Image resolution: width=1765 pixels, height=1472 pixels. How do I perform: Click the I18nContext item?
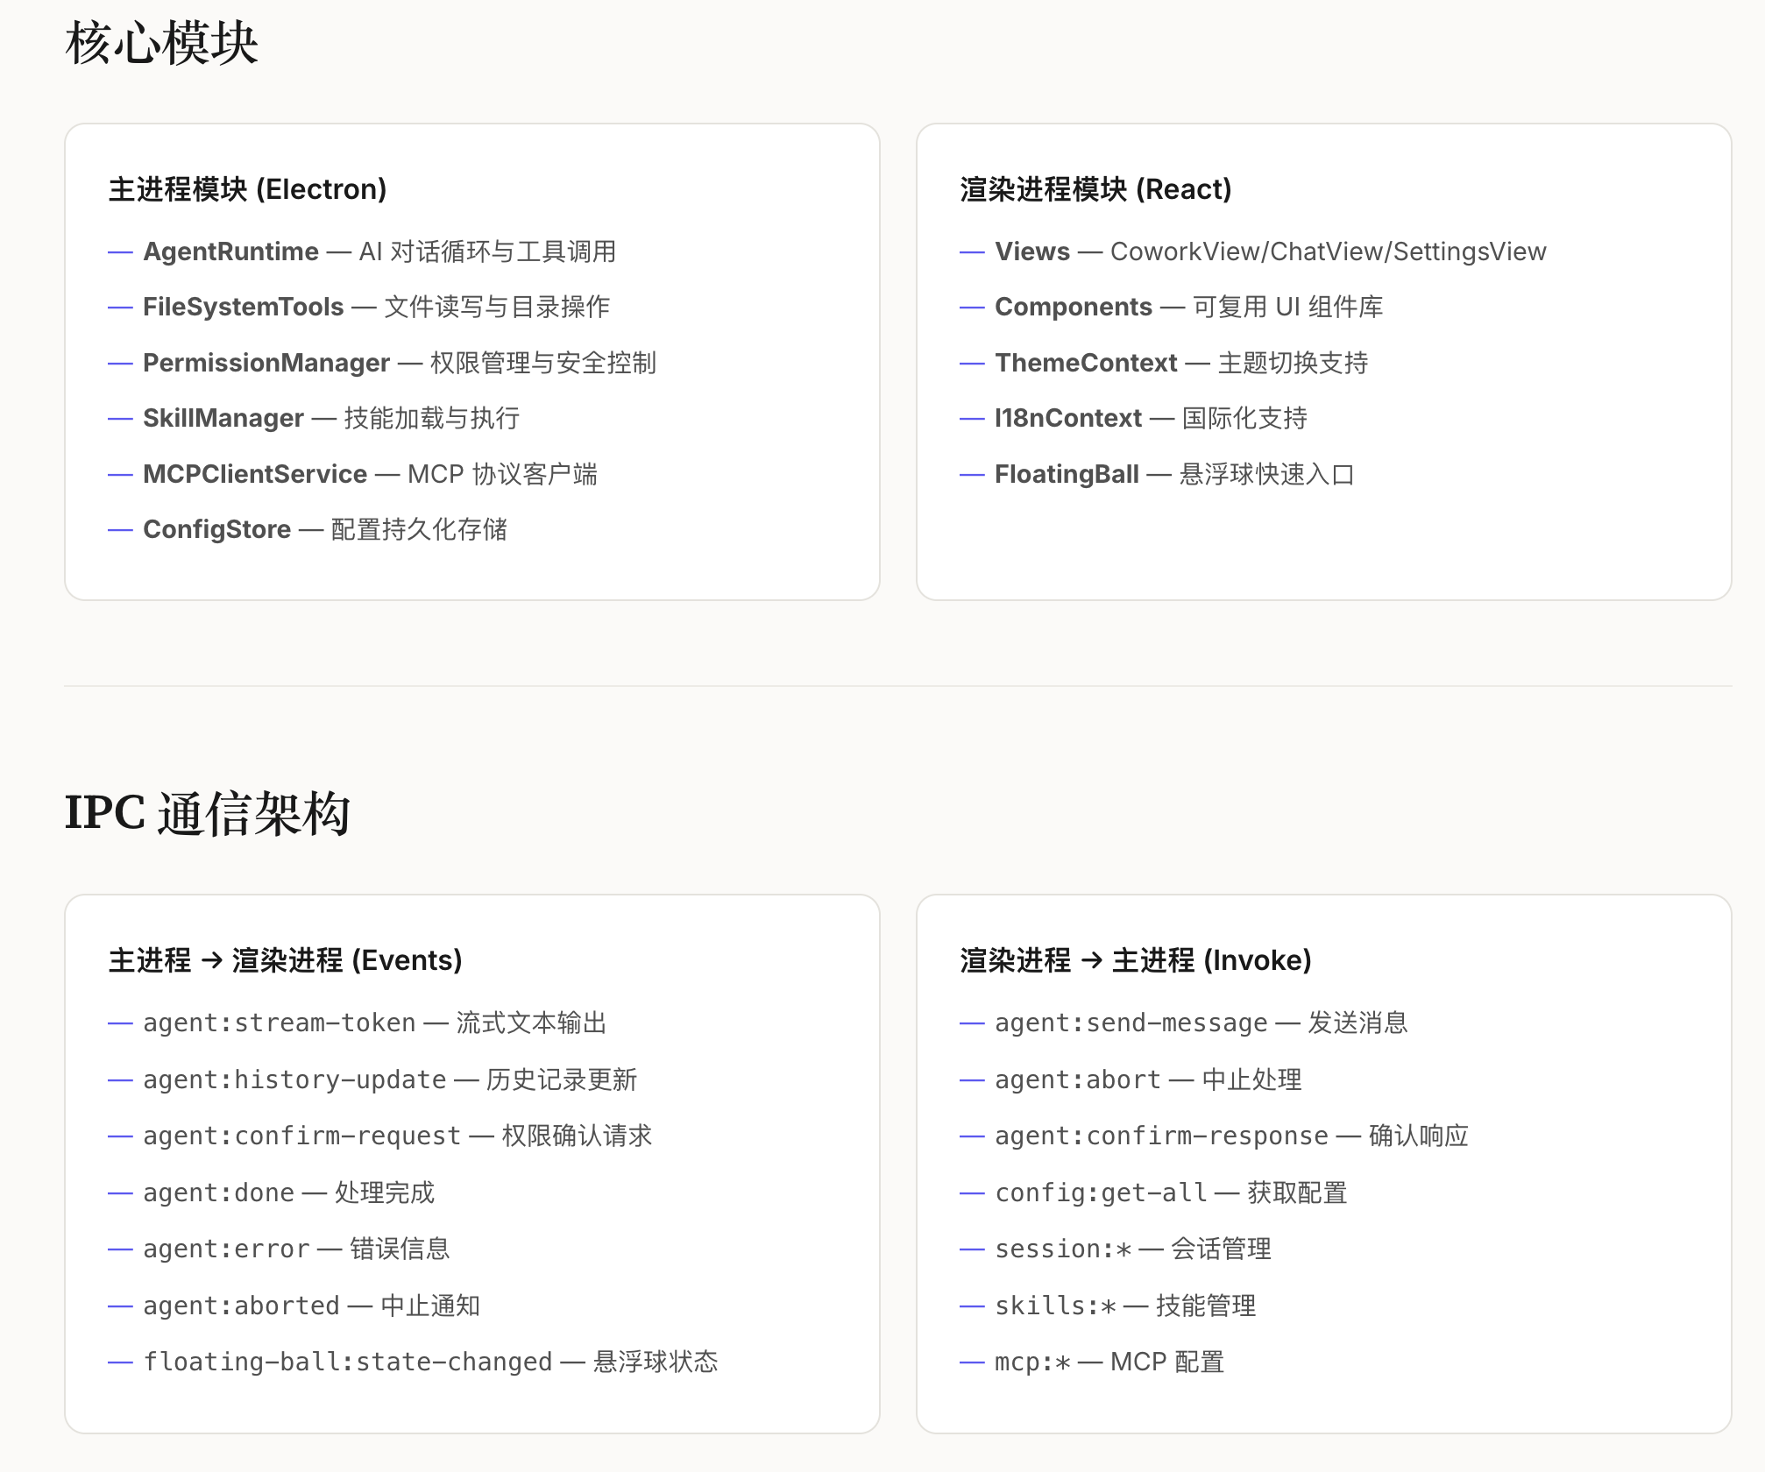[x=1067, y=418]
